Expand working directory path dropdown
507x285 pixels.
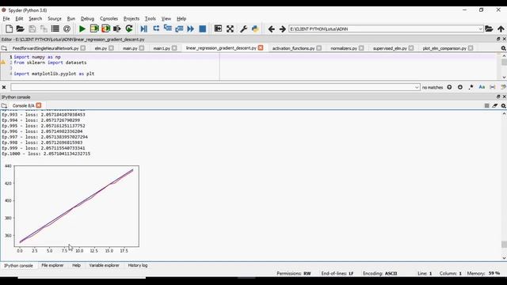(x=481, y=29)
